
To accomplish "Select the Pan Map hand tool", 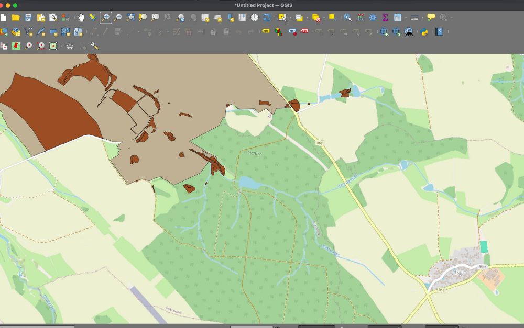I will [x=81, y=18].
